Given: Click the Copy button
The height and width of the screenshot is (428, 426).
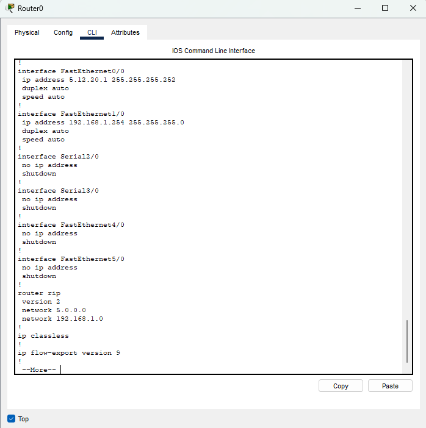Looking at the screenshot, I should coord(341,386).
